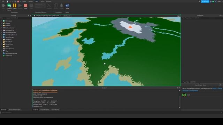Click the greyed-out Resume play arrow
This screenshot has height=125, width=223.
point(20,6)
